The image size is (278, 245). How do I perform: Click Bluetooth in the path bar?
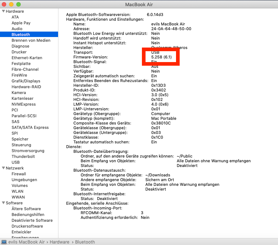pyautogui.click(x=85, y=242)
